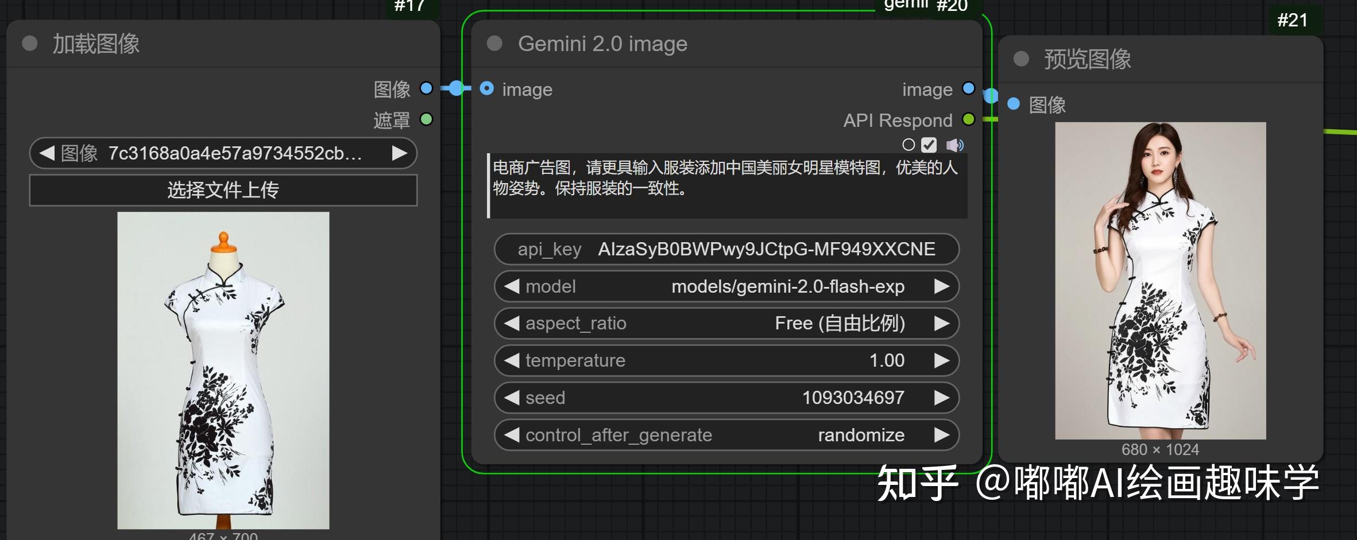Uncheck the checkbox beside the speaker icon
Screen dimensions: 1357x540
tap(929, 145)
